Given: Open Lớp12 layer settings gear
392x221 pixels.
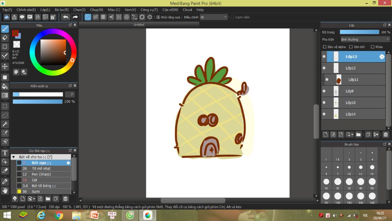Looking at the screenshot, I should (x=382, y=57).
